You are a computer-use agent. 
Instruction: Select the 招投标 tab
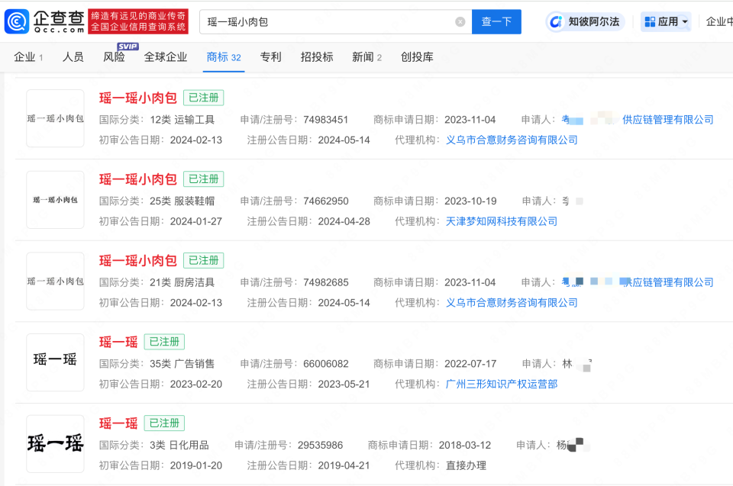point(316,57)
